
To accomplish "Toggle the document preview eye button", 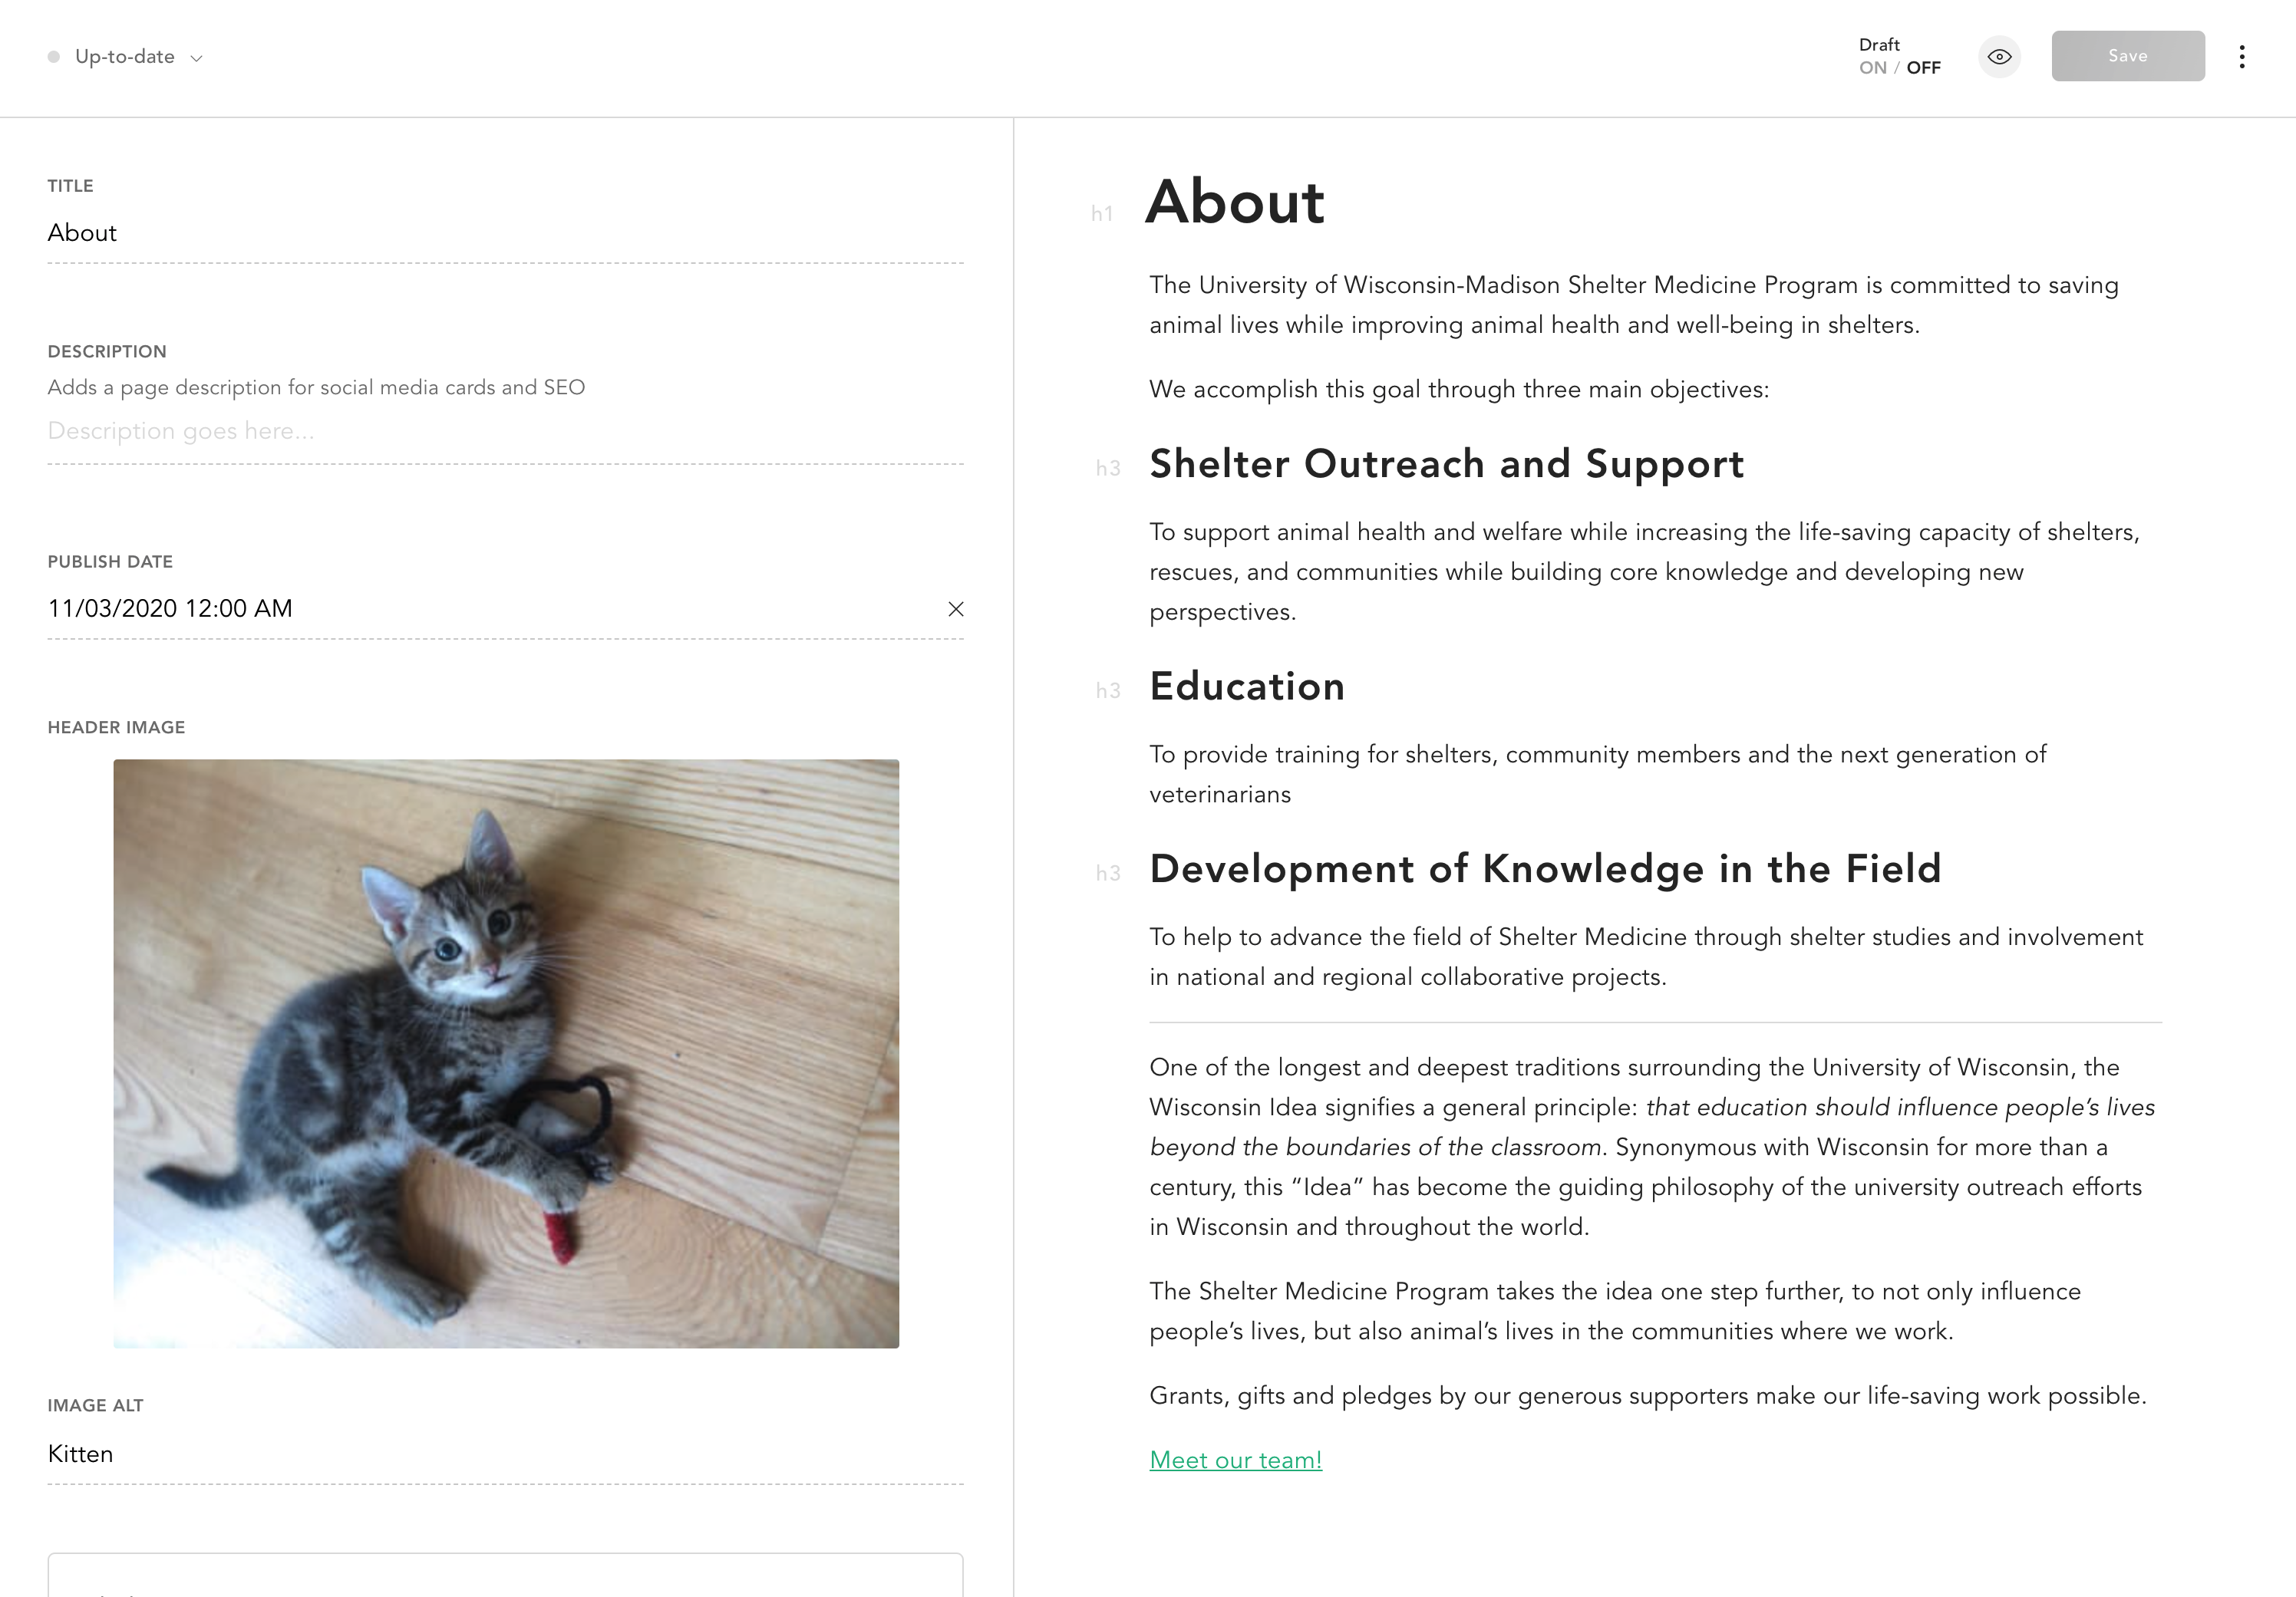I will click(x=1999, y=57).
